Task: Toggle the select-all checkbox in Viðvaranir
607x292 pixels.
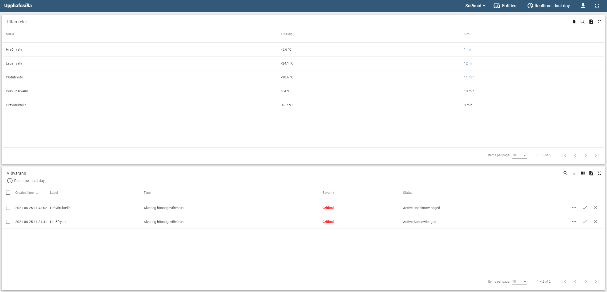Action: pos(8,192)
